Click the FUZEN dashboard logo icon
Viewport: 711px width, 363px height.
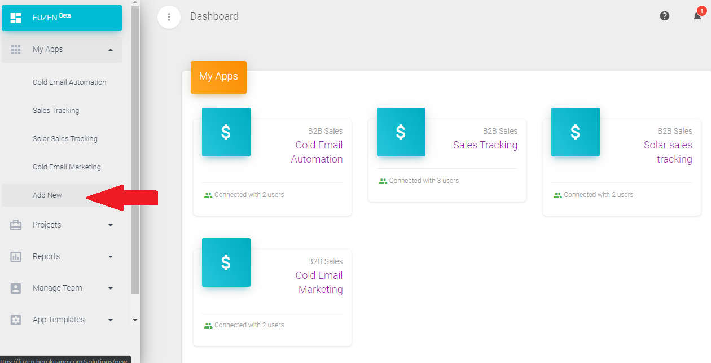(16, 18)
